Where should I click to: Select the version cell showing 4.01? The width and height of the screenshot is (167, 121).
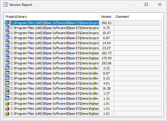point(106,83)
